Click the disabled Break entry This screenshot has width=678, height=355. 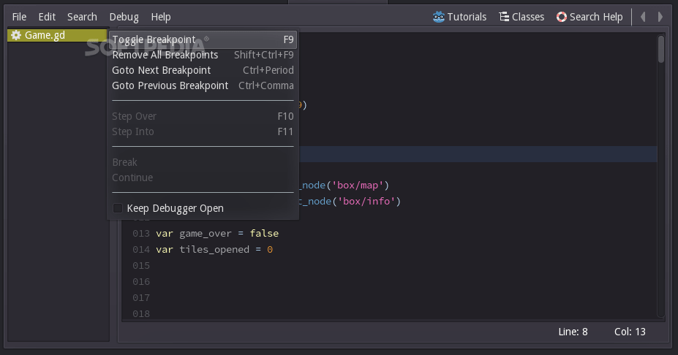coord(203,162)
